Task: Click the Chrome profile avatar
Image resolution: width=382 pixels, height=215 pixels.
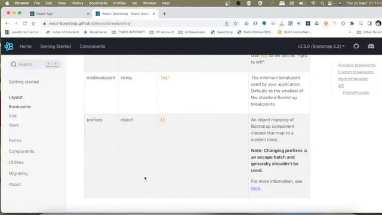Action: [378, 23]
